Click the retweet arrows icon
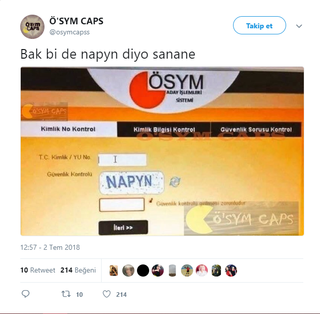This screenshot has height=314, width=320. pyautogui.click(x=66, y=294)
